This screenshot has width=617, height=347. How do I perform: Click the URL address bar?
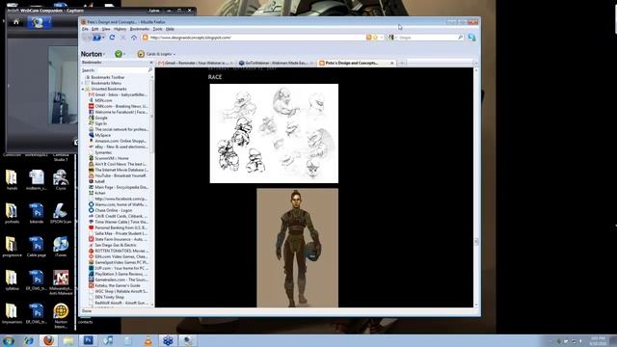click(257, 38)
